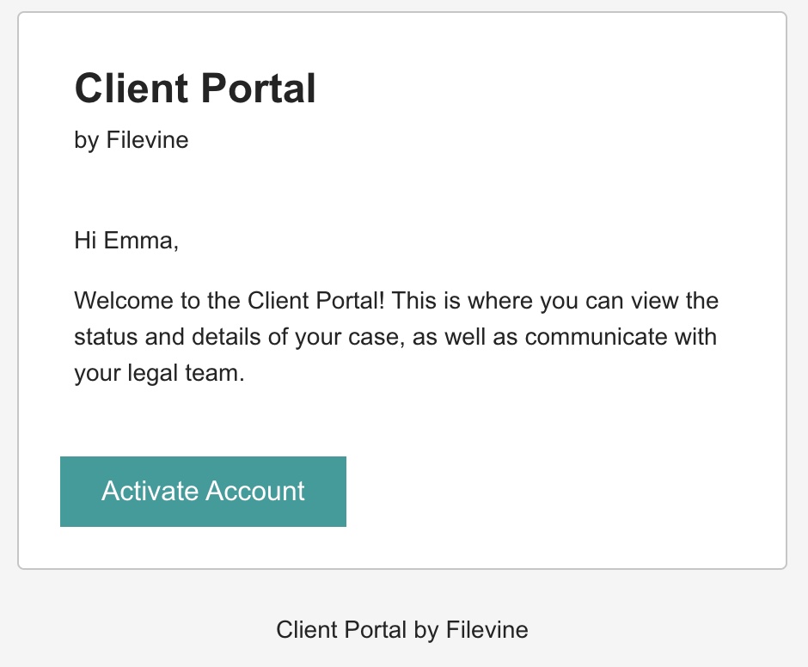Click the word "Portal" in the bold heading
808x667 pixels.
[x=258, y=89]
